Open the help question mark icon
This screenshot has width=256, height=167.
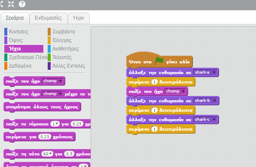click(22, 4)
